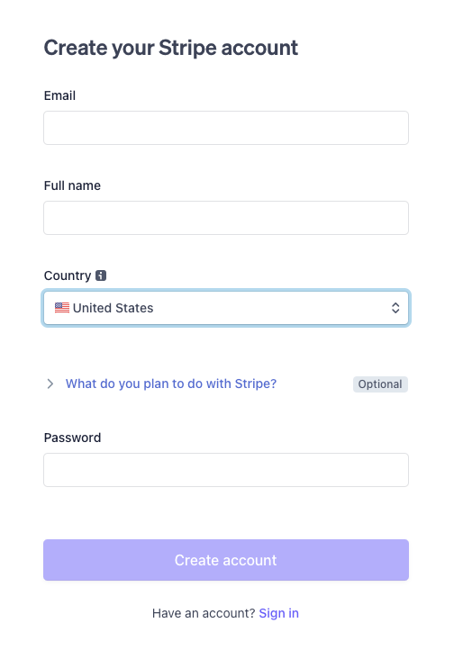
Task: Focus the Password input field
Action: click(x=226, y=470)
